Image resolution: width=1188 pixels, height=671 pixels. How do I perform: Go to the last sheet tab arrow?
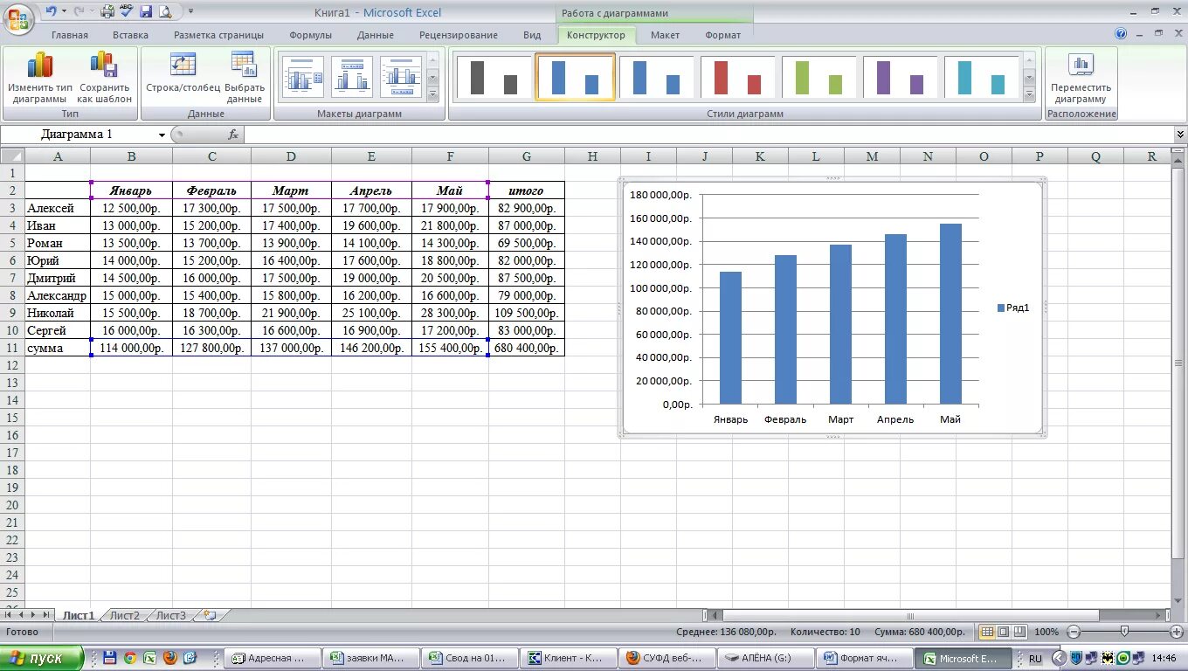pyautogui.click(x=45, y=615)
